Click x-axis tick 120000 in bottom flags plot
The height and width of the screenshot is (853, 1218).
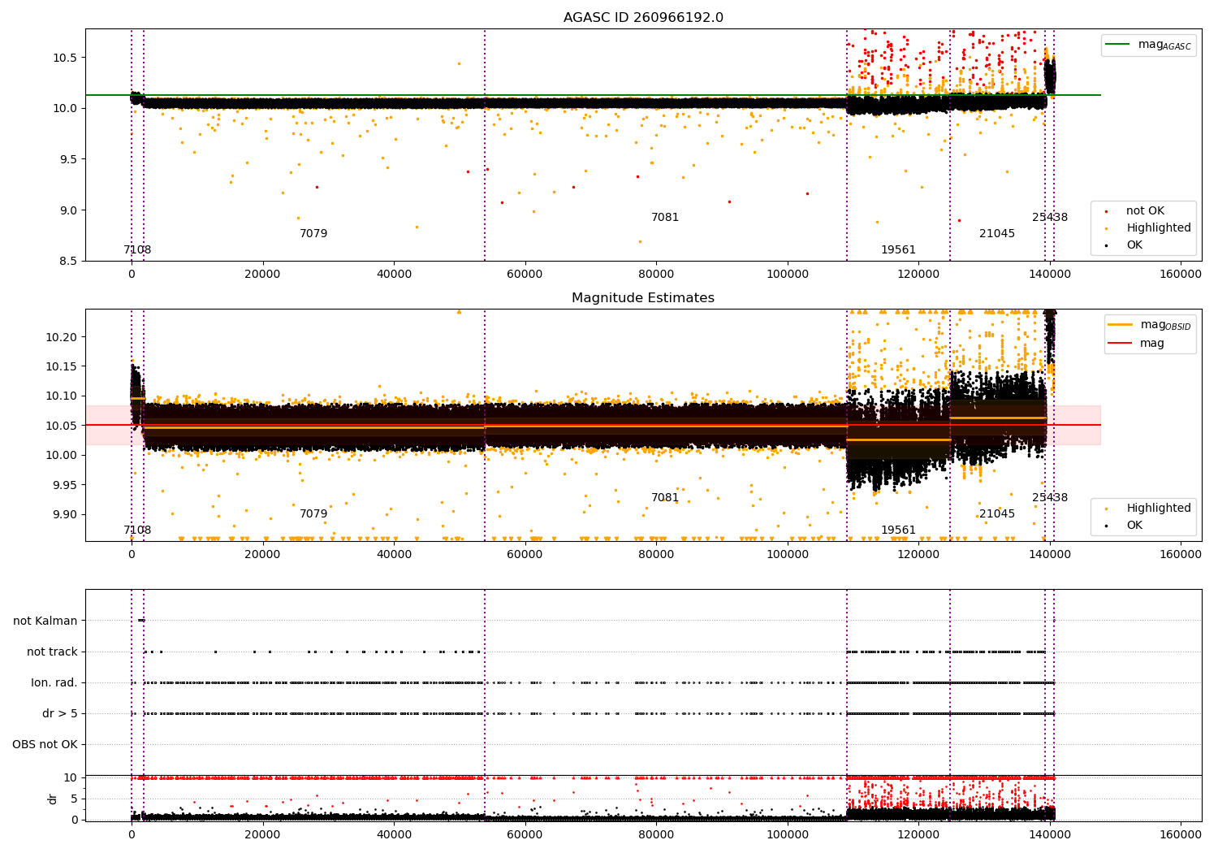(x=918, y=834)
